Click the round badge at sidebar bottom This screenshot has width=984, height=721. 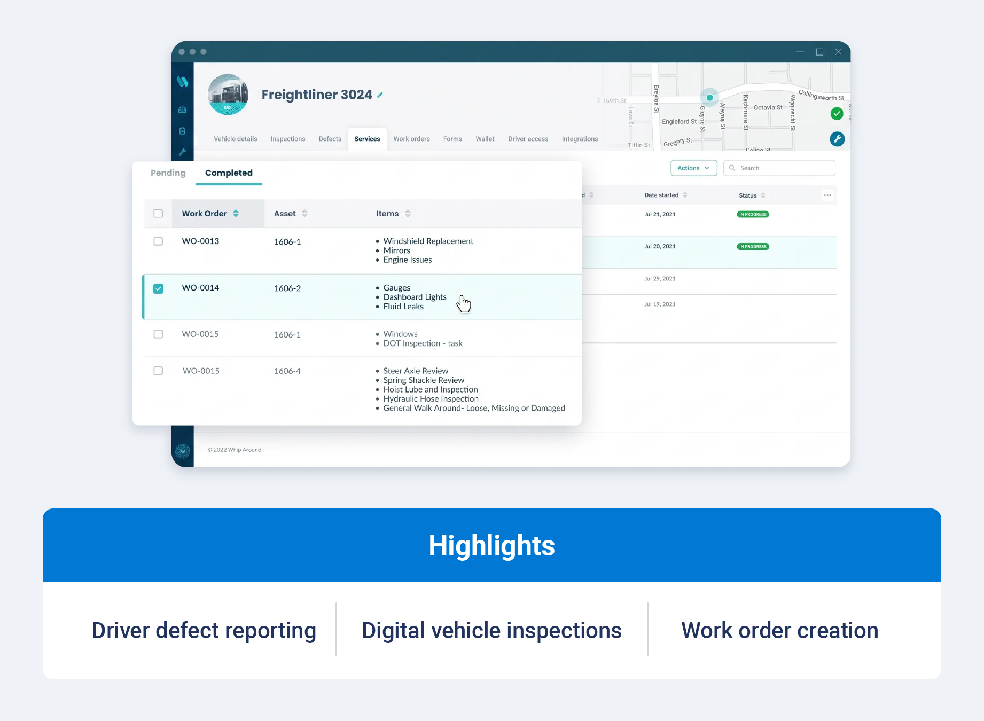(183, 451)
